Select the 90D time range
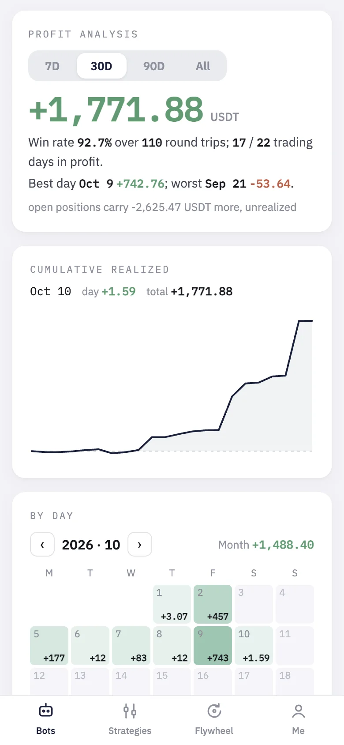Screen dimensions: 344x745 (154, 66)
